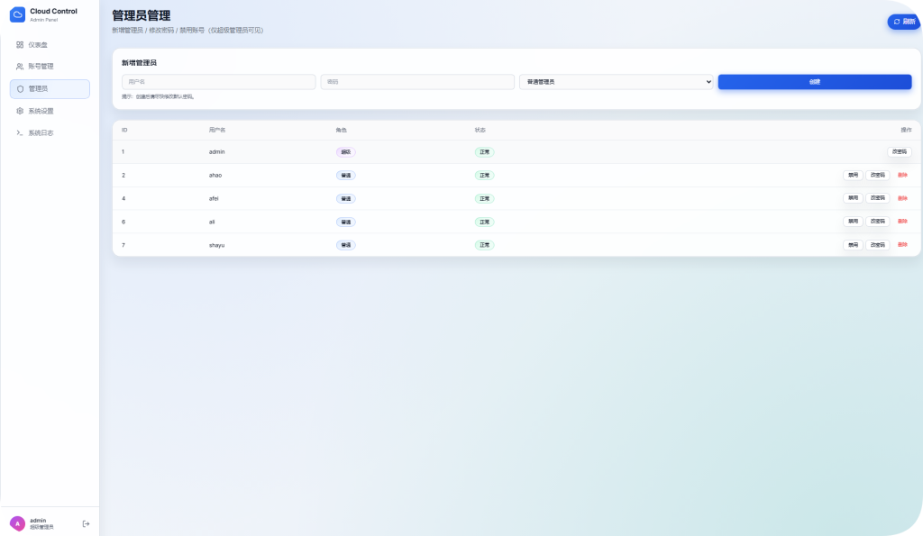Click 禁用 in the ahao row
Viewport: 923px width, 536px height.
(853, 176)
